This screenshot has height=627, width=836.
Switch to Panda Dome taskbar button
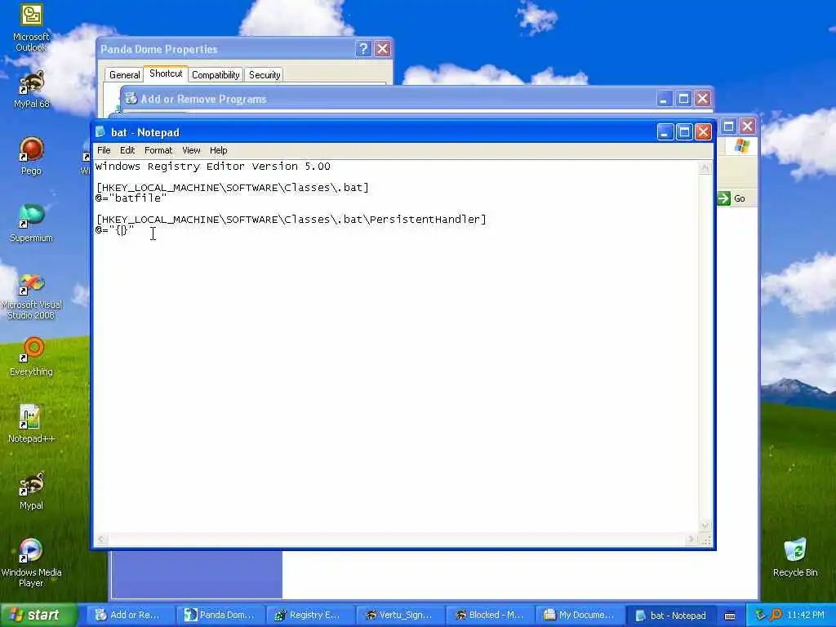220,615
